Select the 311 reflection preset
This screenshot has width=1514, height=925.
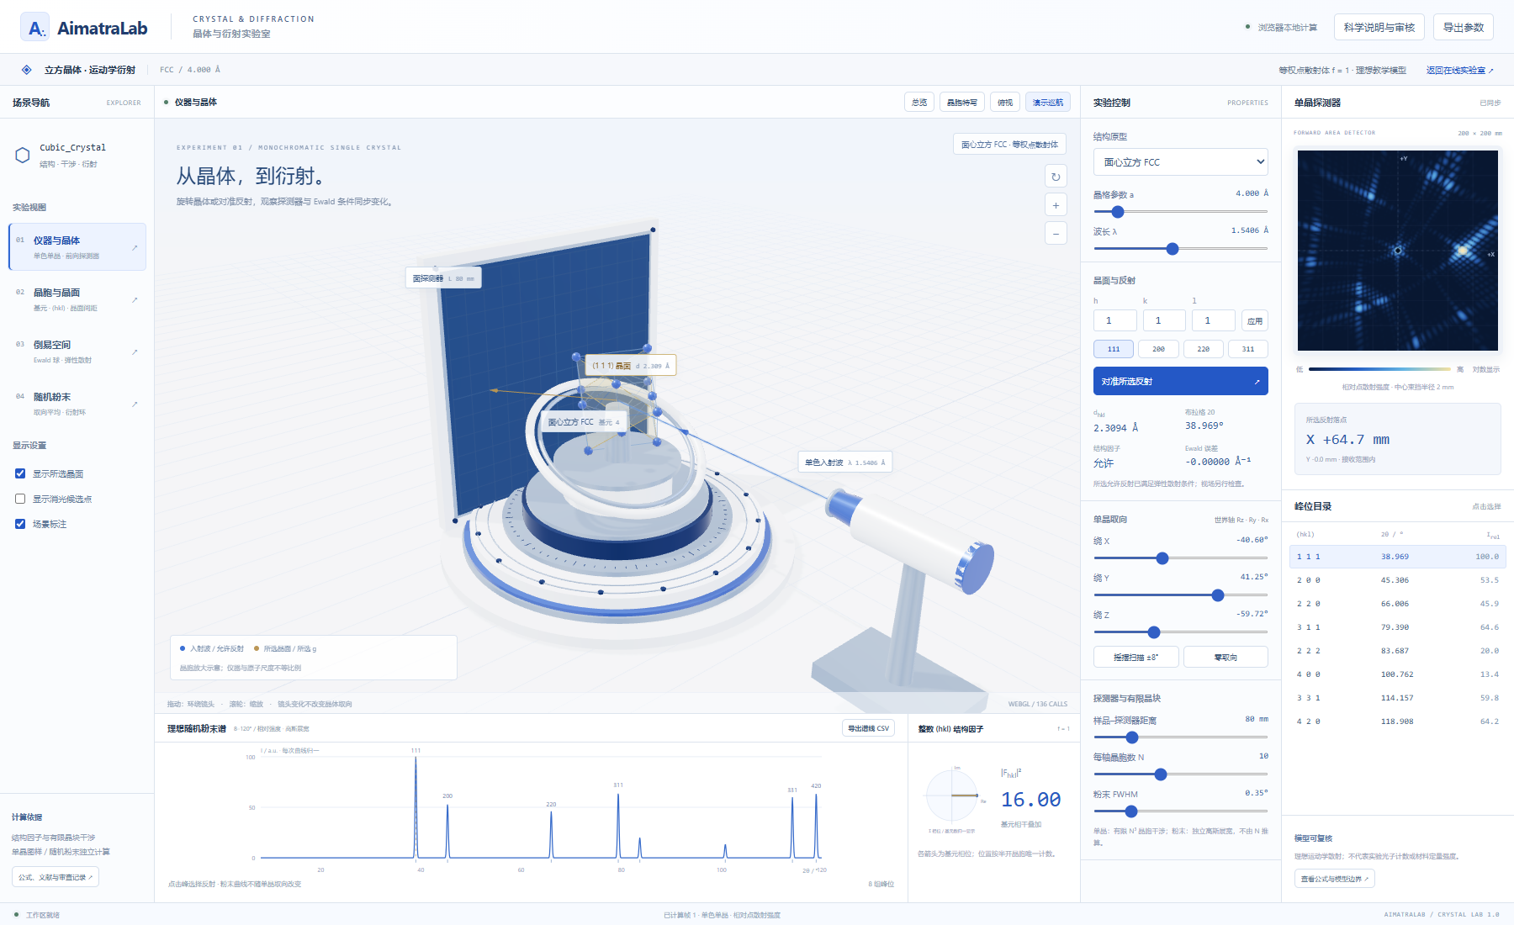click(1248, 349)
